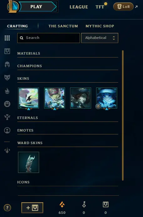Filter loot by champions helmet icon

pyautogui.click(x=7, y=64)
